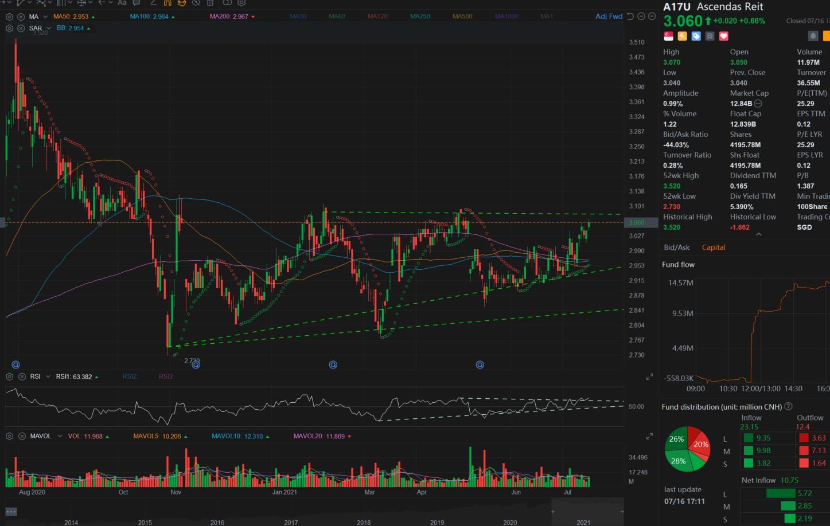Enable the dimmed MA120 line
The height and width of the screenshot is (526, 830).
click(x=377, y=17)
